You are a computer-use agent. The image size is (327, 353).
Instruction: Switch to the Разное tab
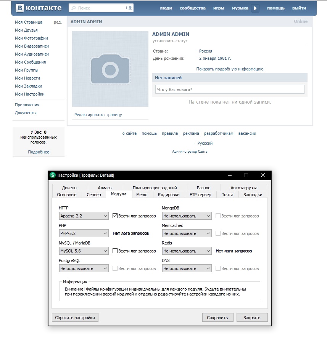point(203,187)
